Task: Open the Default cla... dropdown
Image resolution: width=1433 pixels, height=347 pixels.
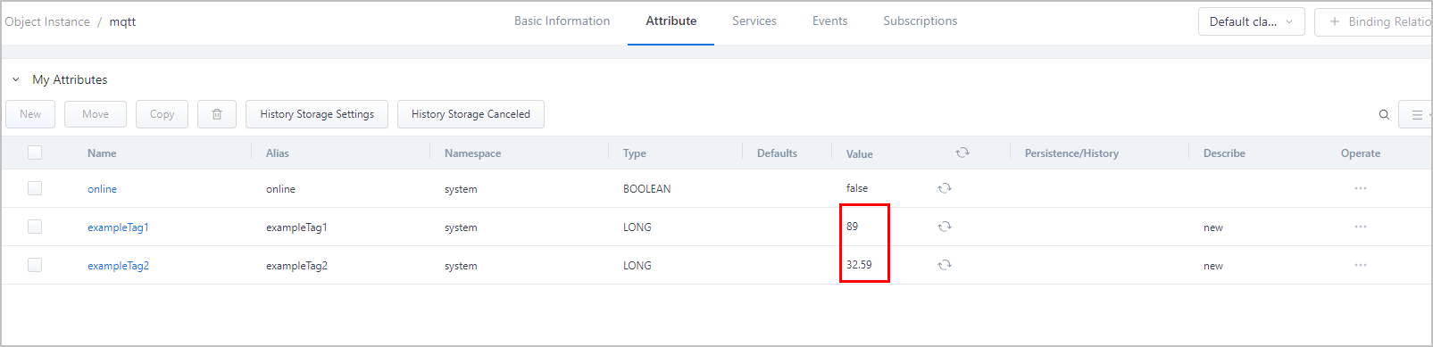Action: pos(1251,21)
